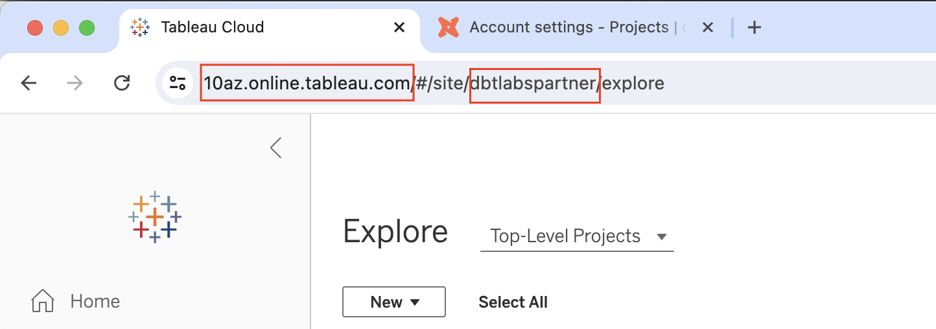
Task: Click dbt favicon on Account settings tab
Action: (x=449, y=27)
